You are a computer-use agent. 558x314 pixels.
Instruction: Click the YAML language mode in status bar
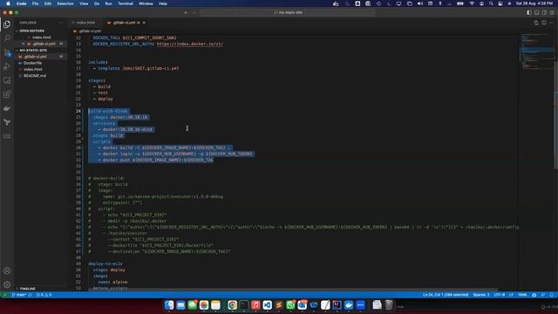click(x=522, y=295)
